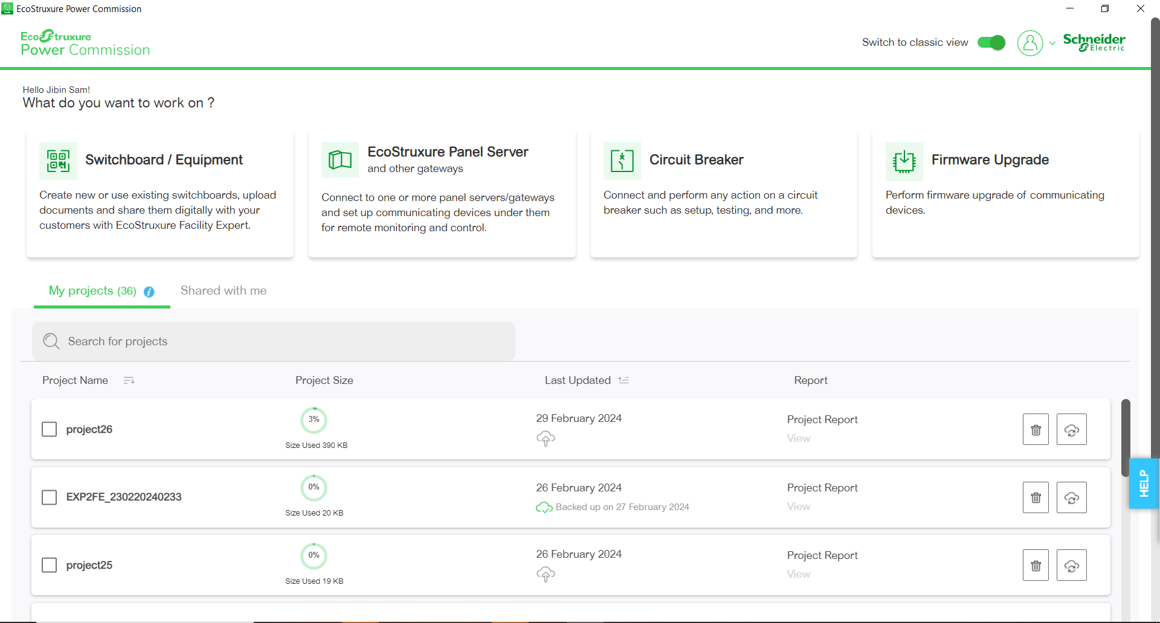Click cloud sync button for EXP2FE_230220240233
The height and width of the screenshot is (623, 1160).
[x=1072, y=497]
